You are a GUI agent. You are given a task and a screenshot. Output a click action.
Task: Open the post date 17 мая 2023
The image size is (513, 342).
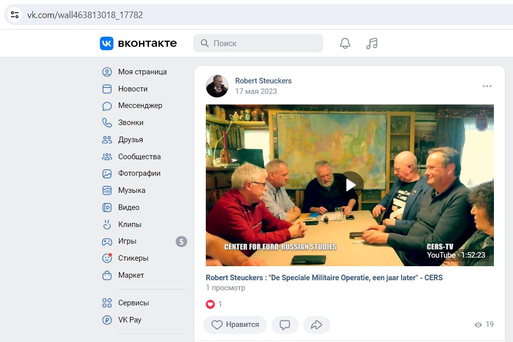(256, 91)
